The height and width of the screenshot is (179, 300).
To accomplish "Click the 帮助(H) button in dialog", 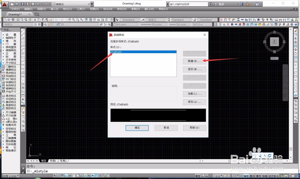I will point(194,128).
